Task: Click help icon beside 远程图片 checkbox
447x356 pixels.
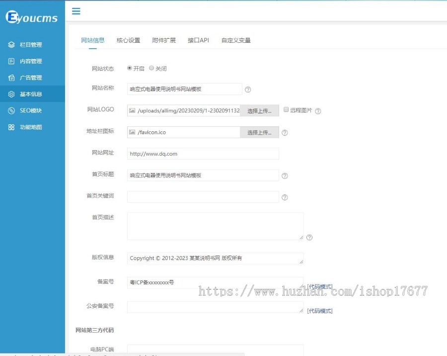Action: point(318,111)
